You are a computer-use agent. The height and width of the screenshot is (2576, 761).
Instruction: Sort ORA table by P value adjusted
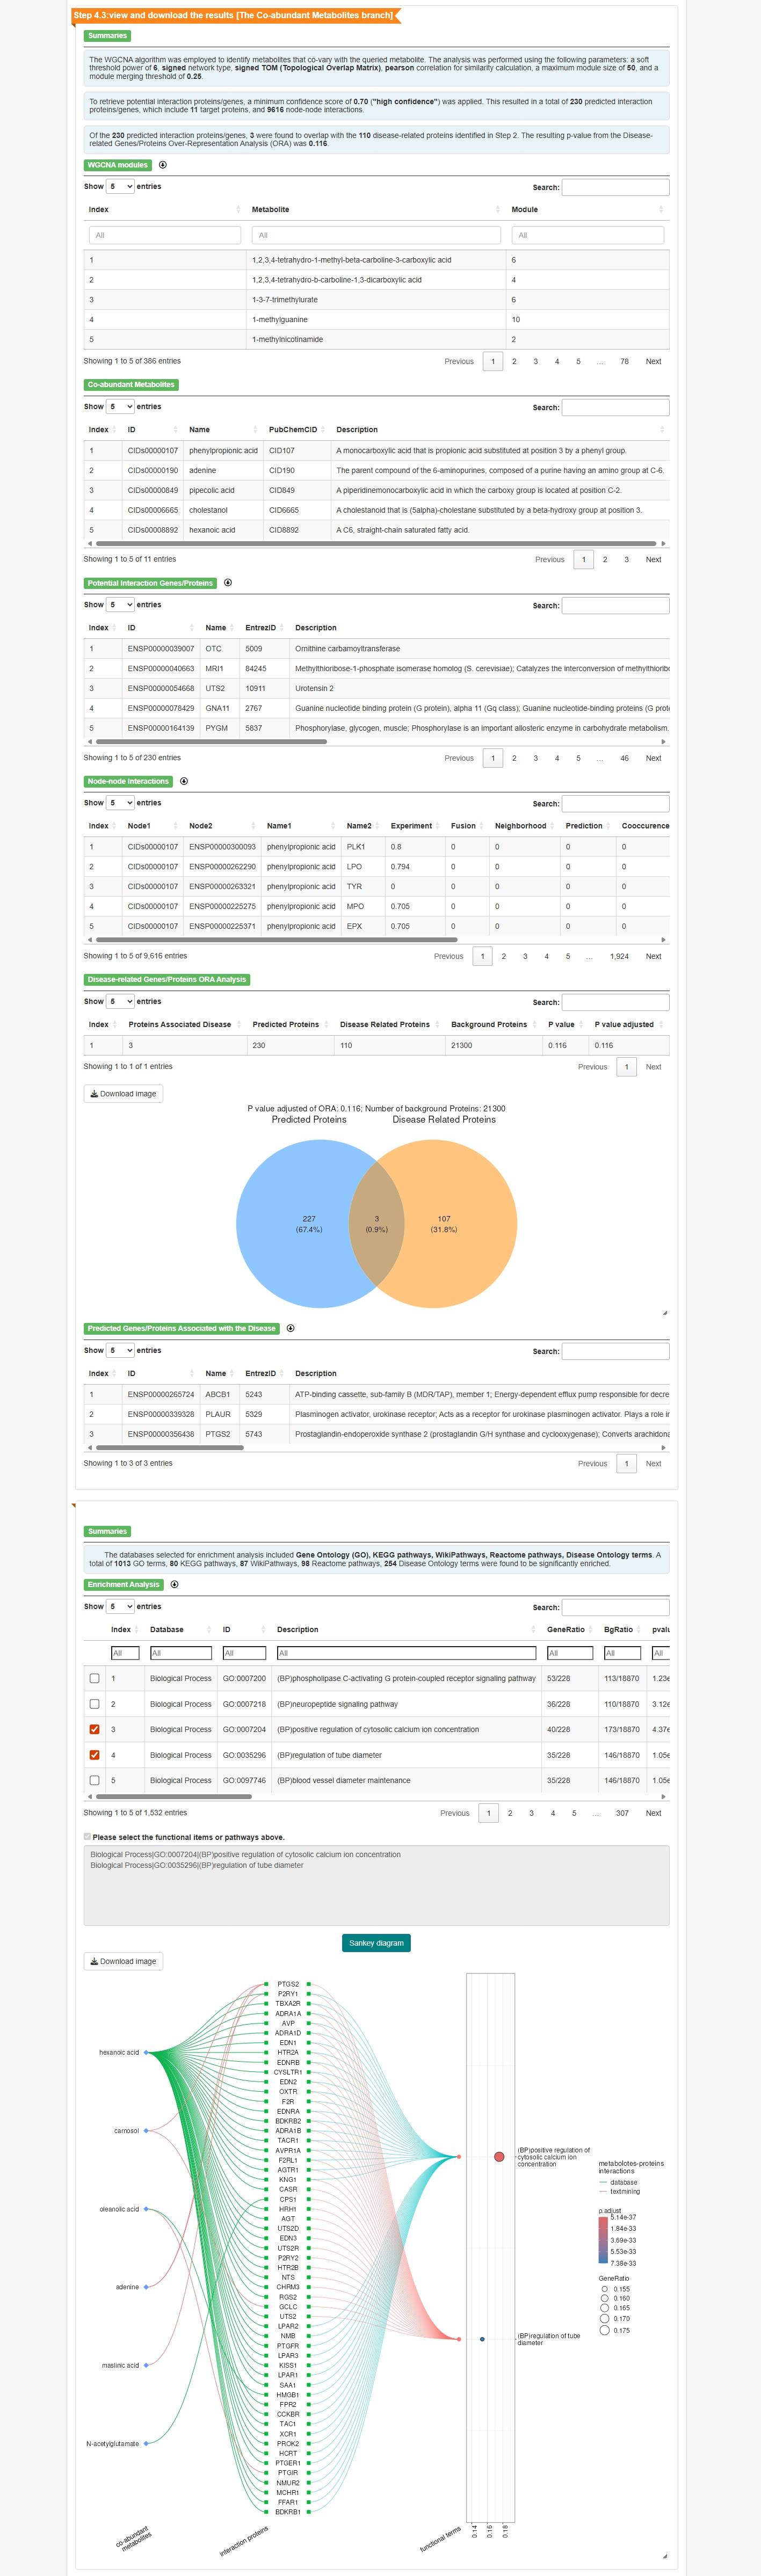pyautogui.click(x=629, y=1024)
